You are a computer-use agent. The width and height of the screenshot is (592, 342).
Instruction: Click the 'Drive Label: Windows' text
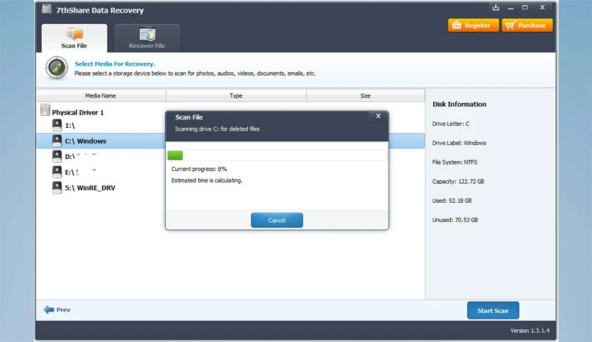click(x=459, y=143)
